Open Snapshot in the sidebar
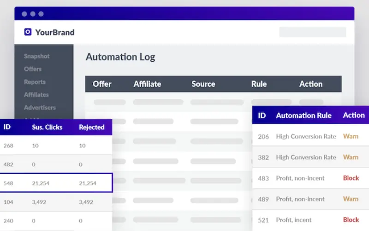The height and width of the screenshot is (231, 369). [x=36, y=56]
